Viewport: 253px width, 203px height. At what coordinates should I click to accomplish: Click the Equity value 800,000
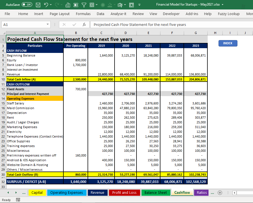coord(76,60)
